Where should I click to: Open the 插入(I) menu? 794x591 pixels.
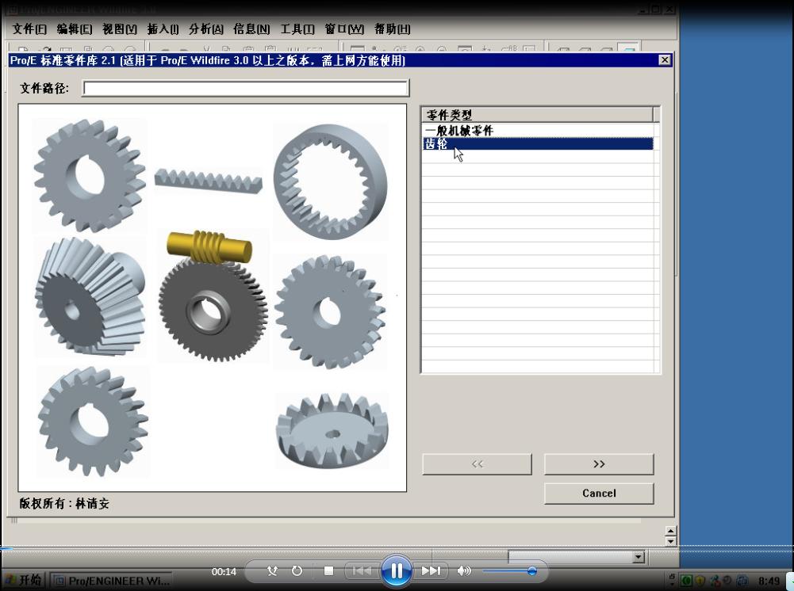coord(163,29)
